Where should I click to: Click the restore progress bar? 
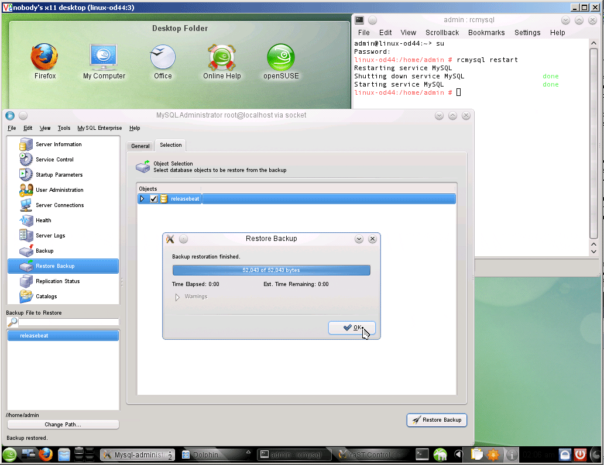271,270
